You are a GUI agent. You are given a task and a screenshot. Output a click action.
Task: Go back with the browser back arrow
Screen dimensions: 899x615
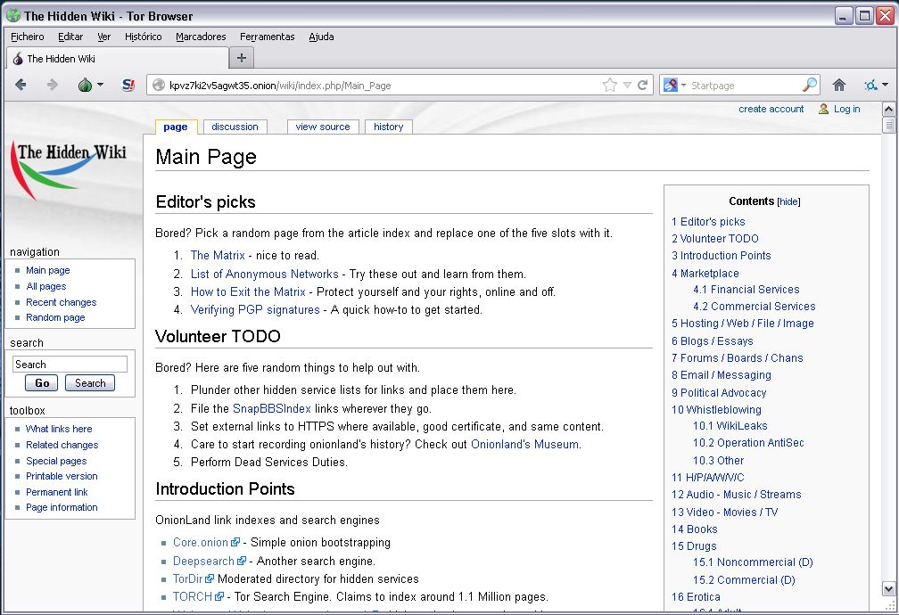pos(21,86)
